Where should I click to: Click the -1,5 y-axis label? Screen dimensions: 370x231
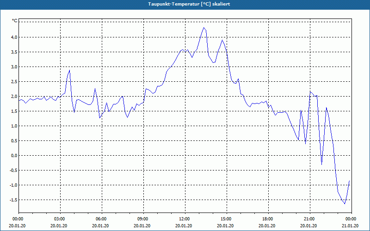[x=13, y=200]
